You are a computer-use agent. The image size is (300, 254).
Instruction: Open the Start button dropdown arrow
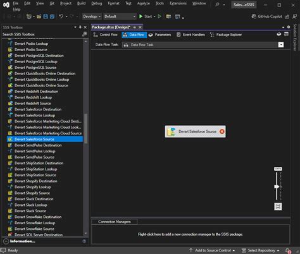tap(154, 16)
